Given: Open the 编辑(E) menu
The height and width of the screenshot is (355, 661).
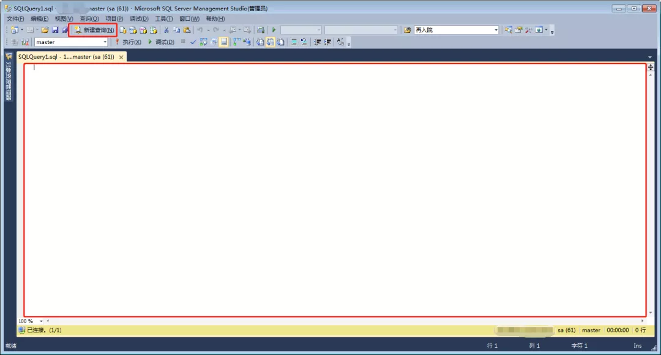Looking at the screenshot, I should click(x=39, y=18).
